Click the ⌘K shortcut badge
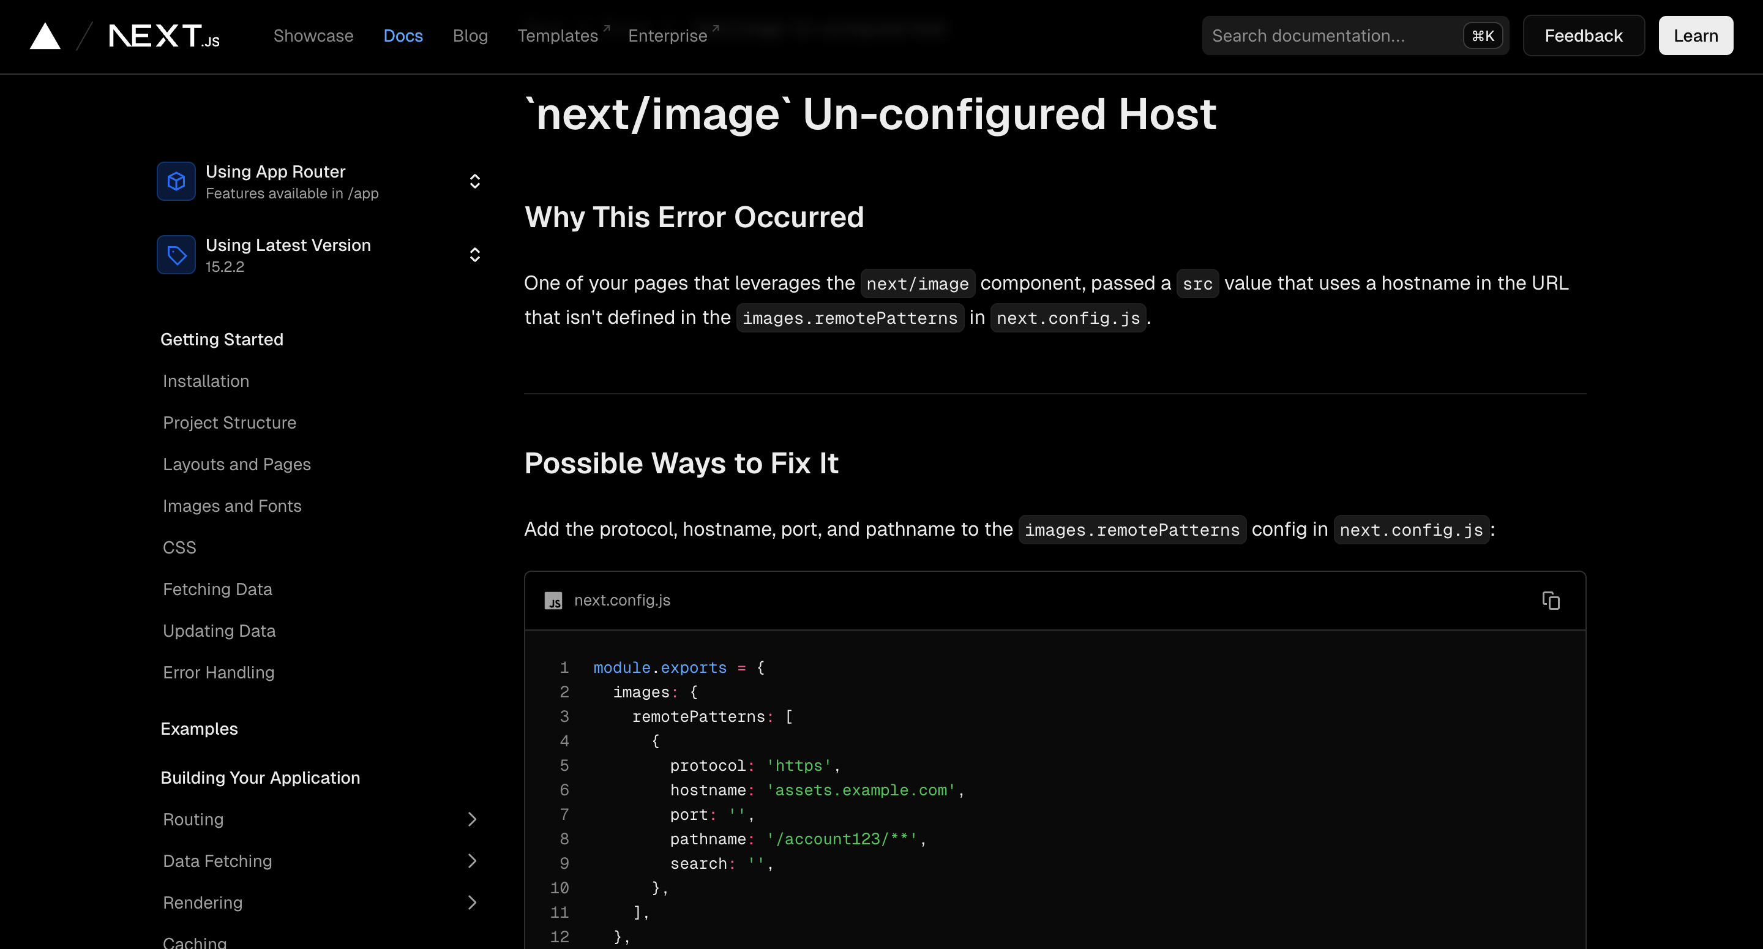 [1483, 36]
